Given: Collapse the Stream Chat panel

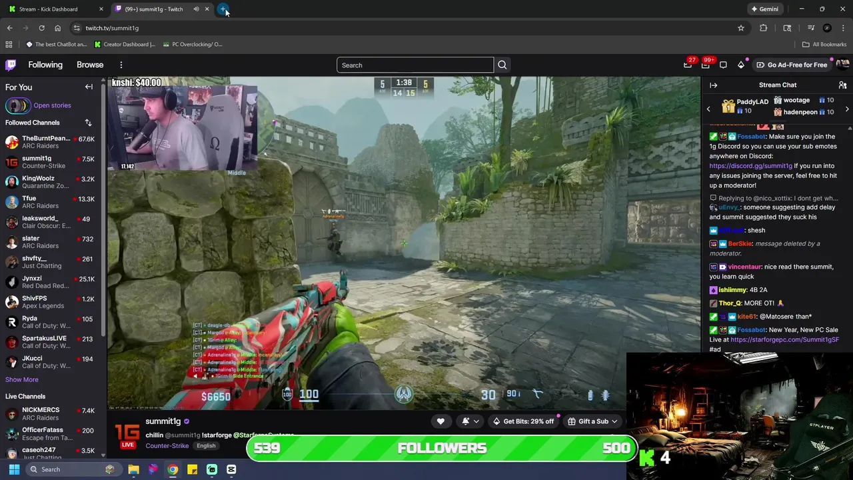Looking at the screenshot, I should [x=713, y=85].
